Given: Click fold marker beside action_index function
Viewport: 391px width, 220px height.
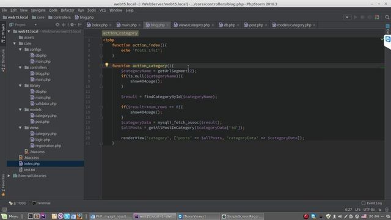Looking at the screenshot, I should coord(101,45).
